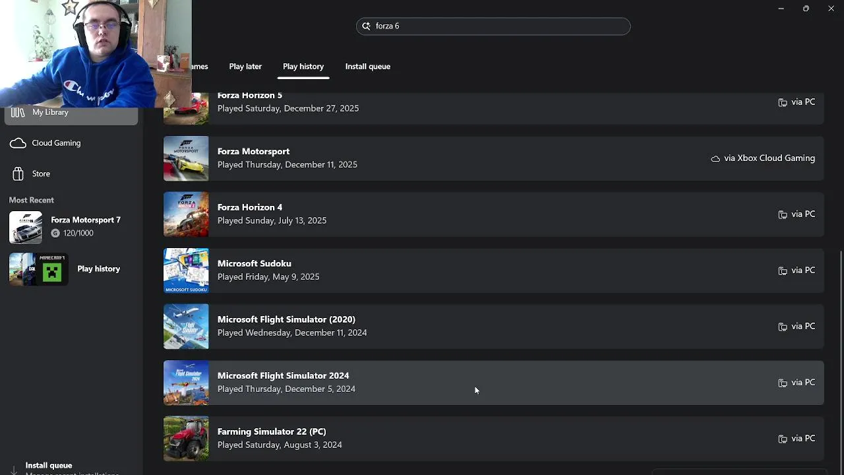Click 'Played Friday, May 9, 2025' text
The height and width of the screenshot is (475, 844).
point(268,276)
